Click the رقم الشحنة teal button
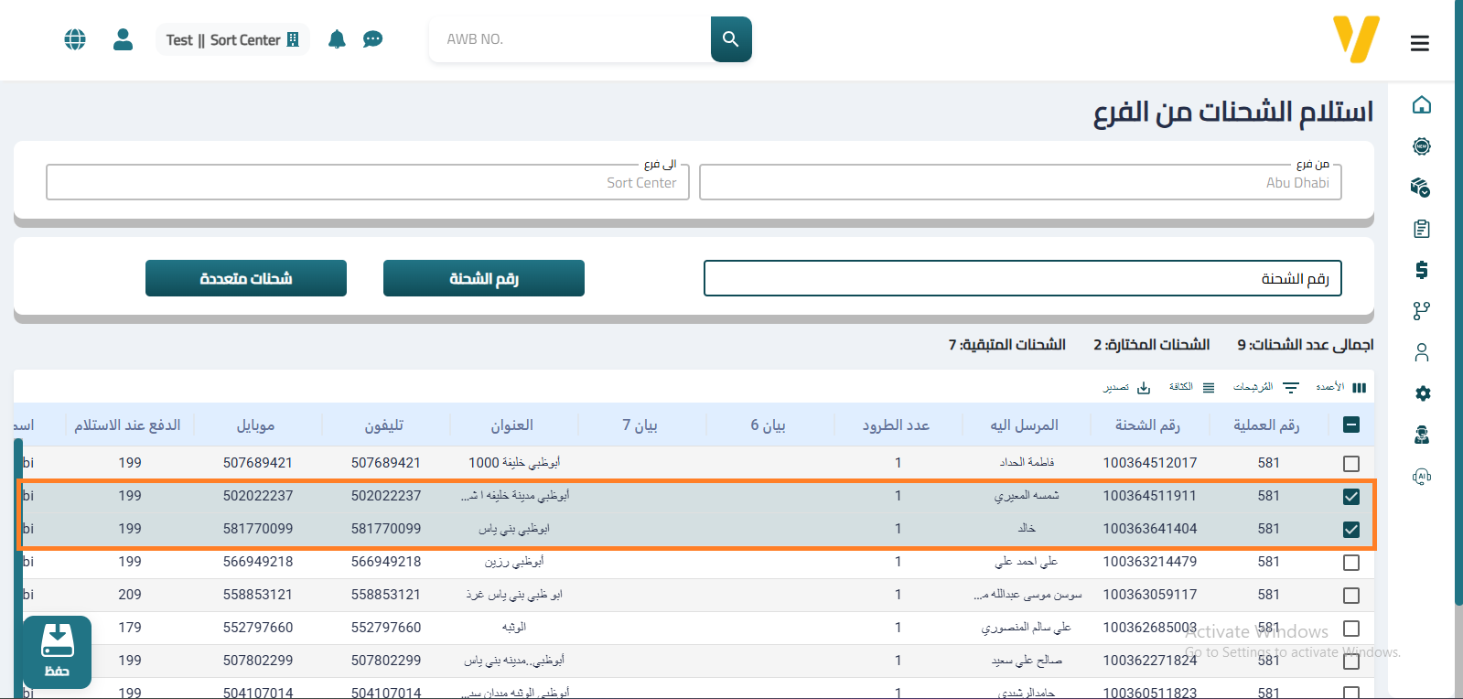The height and width of the screenshot is (699, 1463). tap(484, 278)
